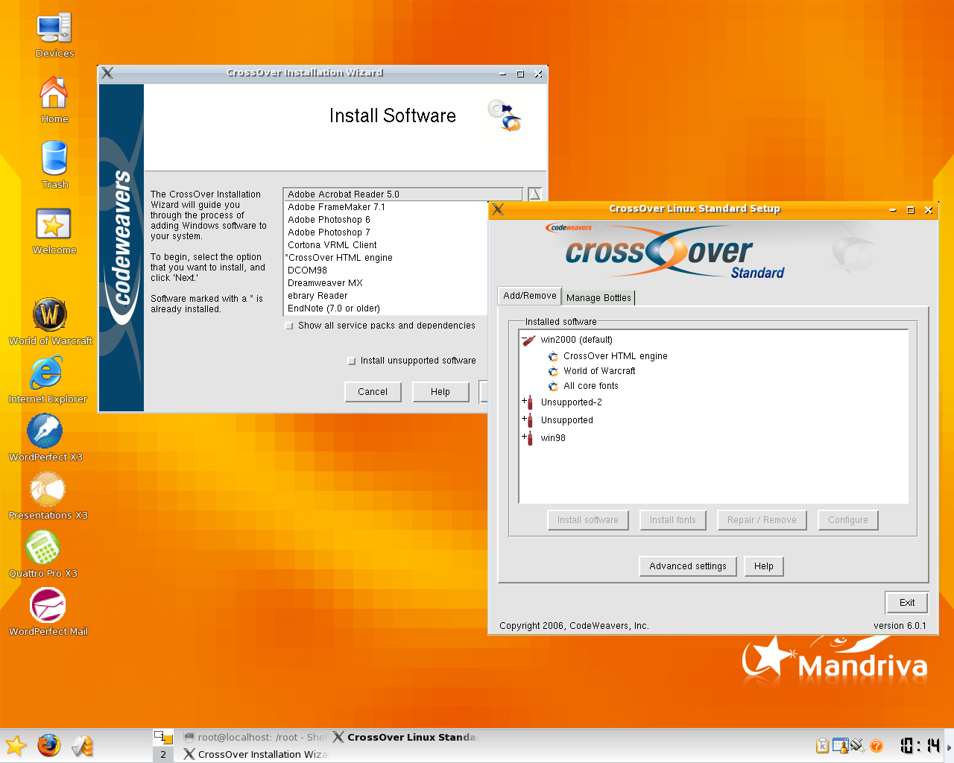
Task: Open the Klipper clipboard tray icon
Action: [x=822, y=746]
